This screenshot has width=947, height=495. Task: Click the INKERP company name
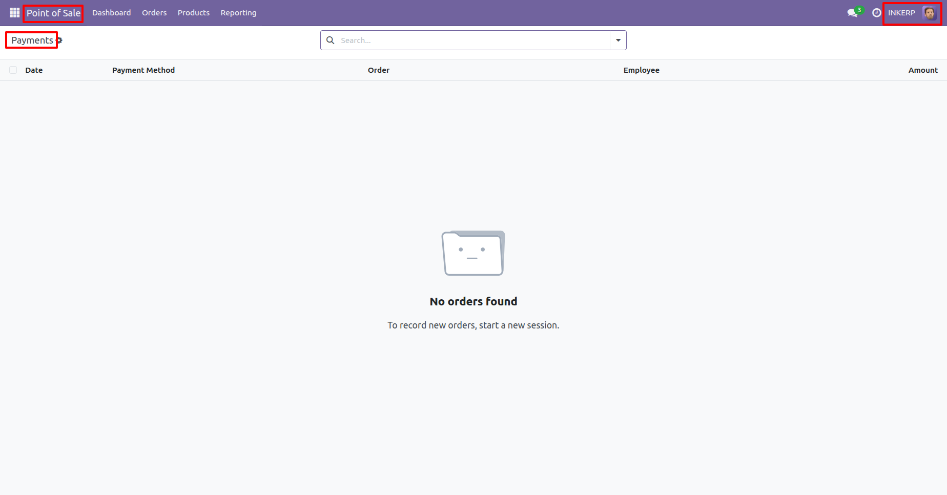901,13
